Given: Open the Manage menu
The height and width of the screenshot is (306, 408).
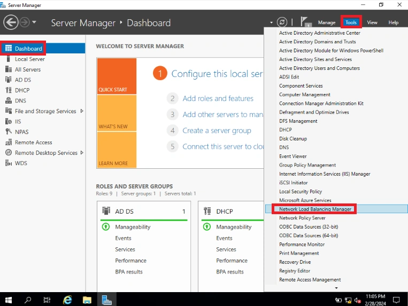Looking at the screenshot, I should click(x=327, y=22).
